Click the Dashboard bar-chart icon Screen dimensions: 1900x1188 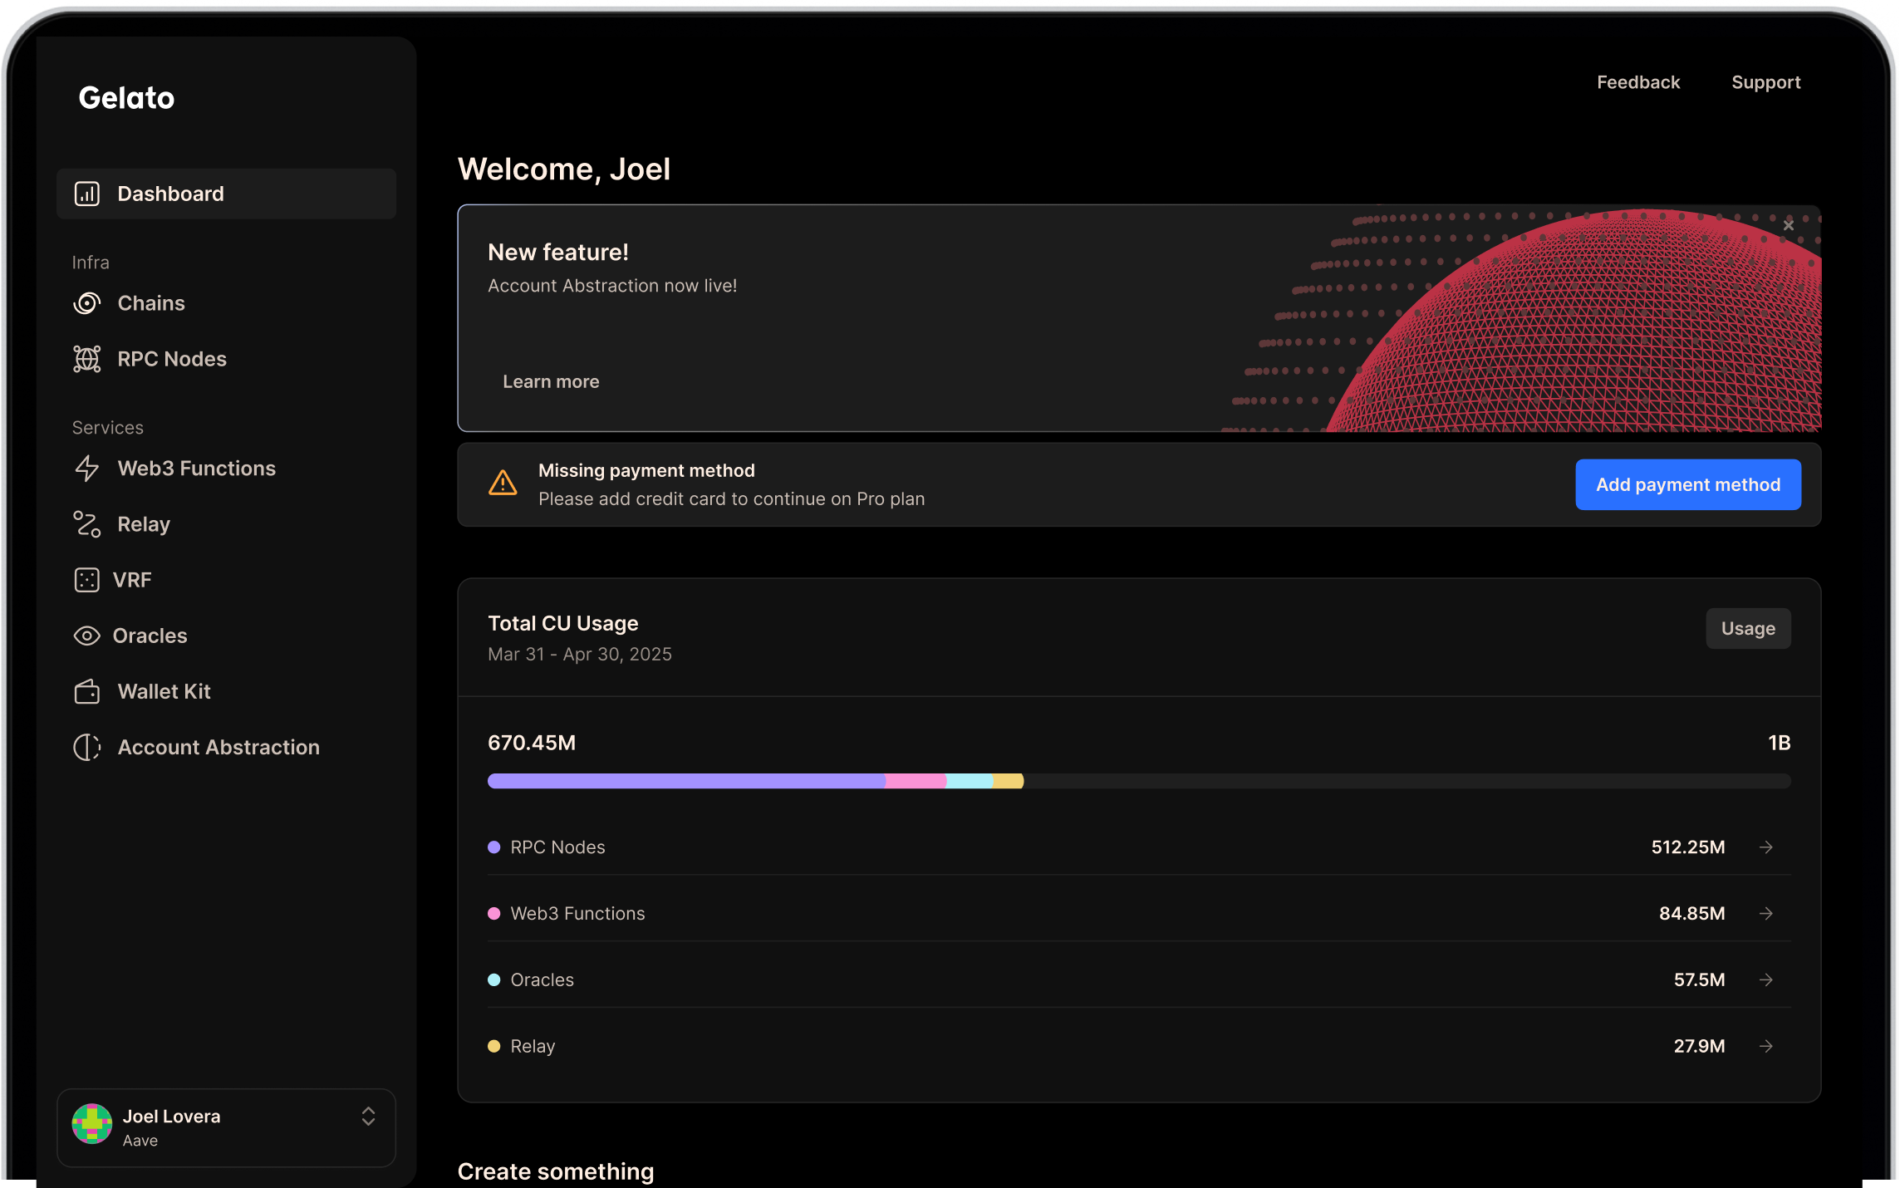(x=87, y=194)
